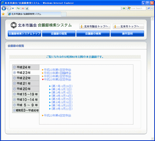The image size is (155, 141).
Task: Click the scrollbar down arrow
Action: 152,138
